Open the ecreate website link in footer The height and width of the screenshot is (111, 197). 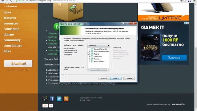coord(178,104)
